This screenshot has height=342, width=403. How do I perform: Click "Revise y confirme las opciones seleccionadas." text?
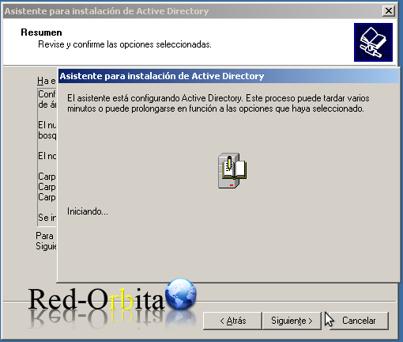click(125, 44)
